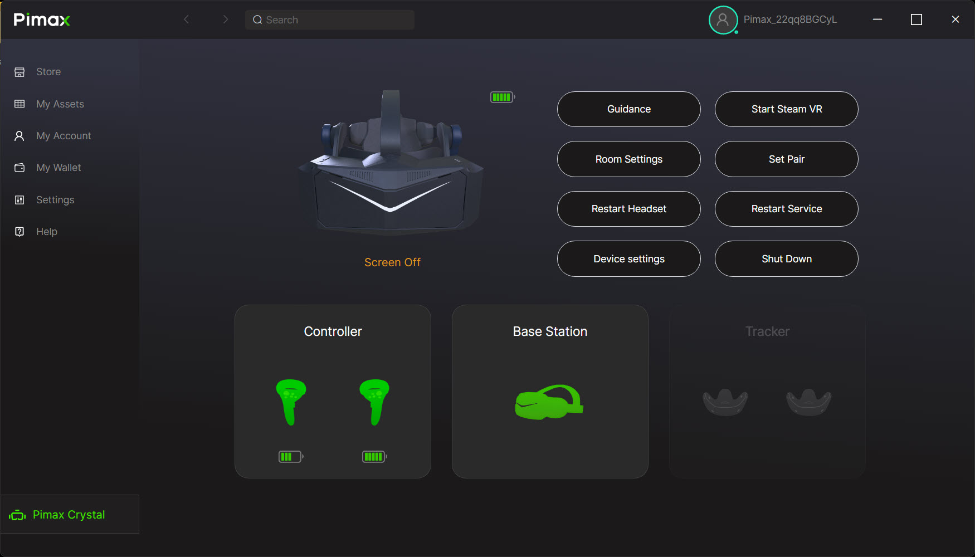Click the Pimax Crystal device icon

(18, 514)
